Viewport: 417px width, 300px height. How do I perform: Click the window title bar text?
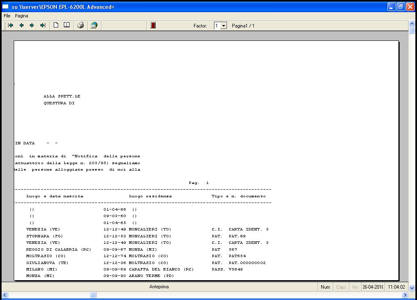pyautogui.click(x=63, y=7)
